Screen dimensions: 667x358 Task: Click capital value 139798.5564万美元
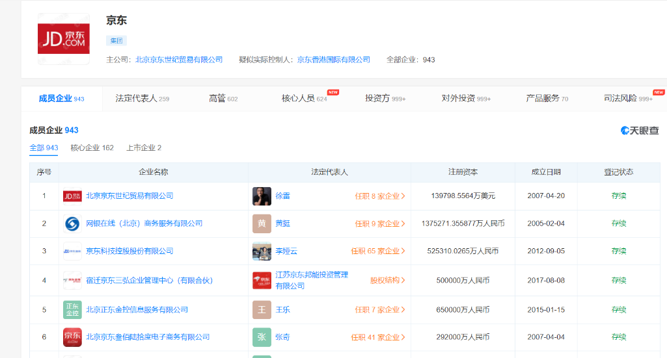463,196
